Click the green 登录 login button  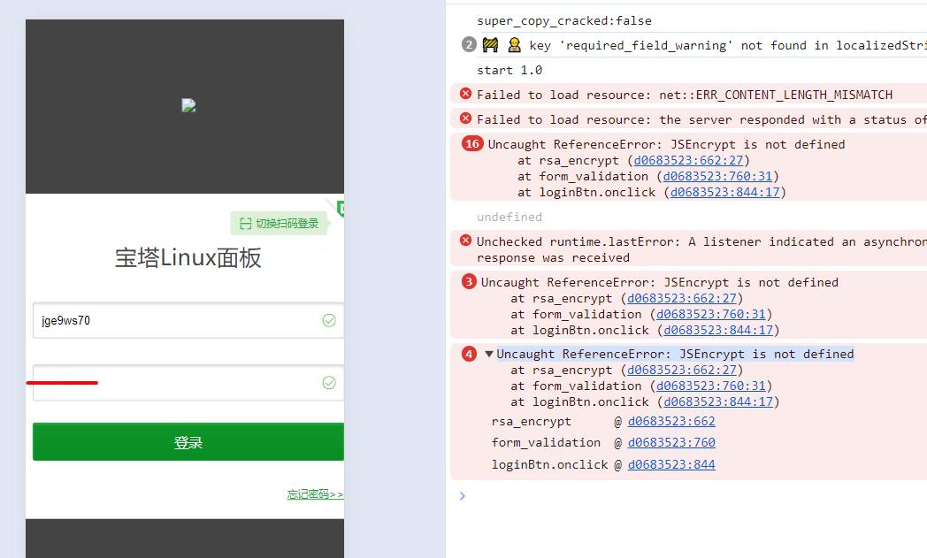coord(188,441)
